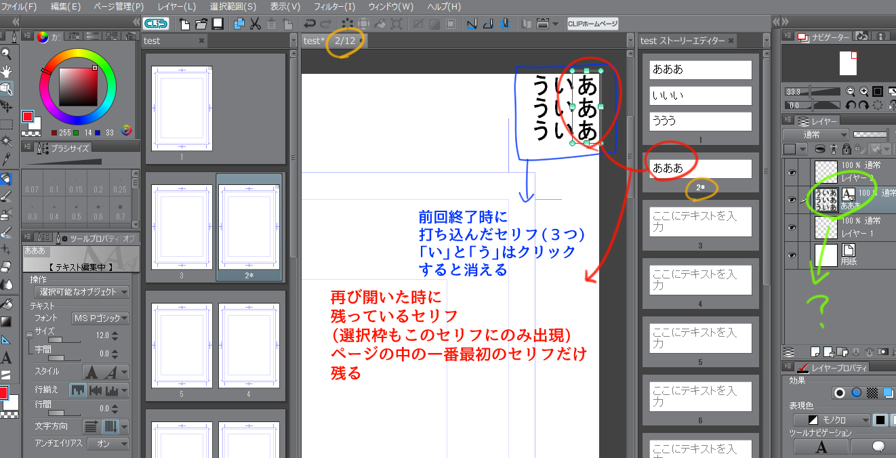Expand the layer blend mode 通常 dropdown

815,135
